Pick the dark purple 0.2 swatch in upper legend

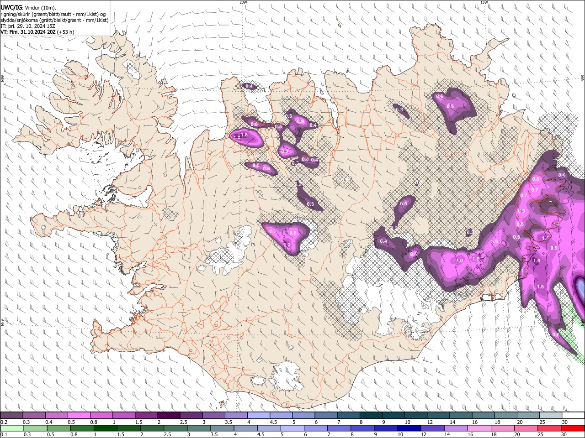point(11,416)
